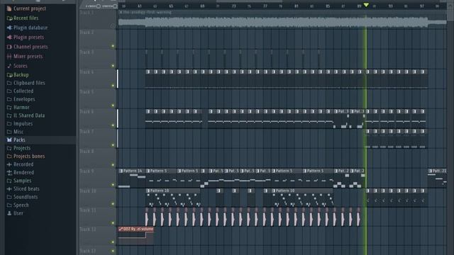Click the Soundfonts folder icon
This screenshot has width=454, height=255.
(9, 197)
